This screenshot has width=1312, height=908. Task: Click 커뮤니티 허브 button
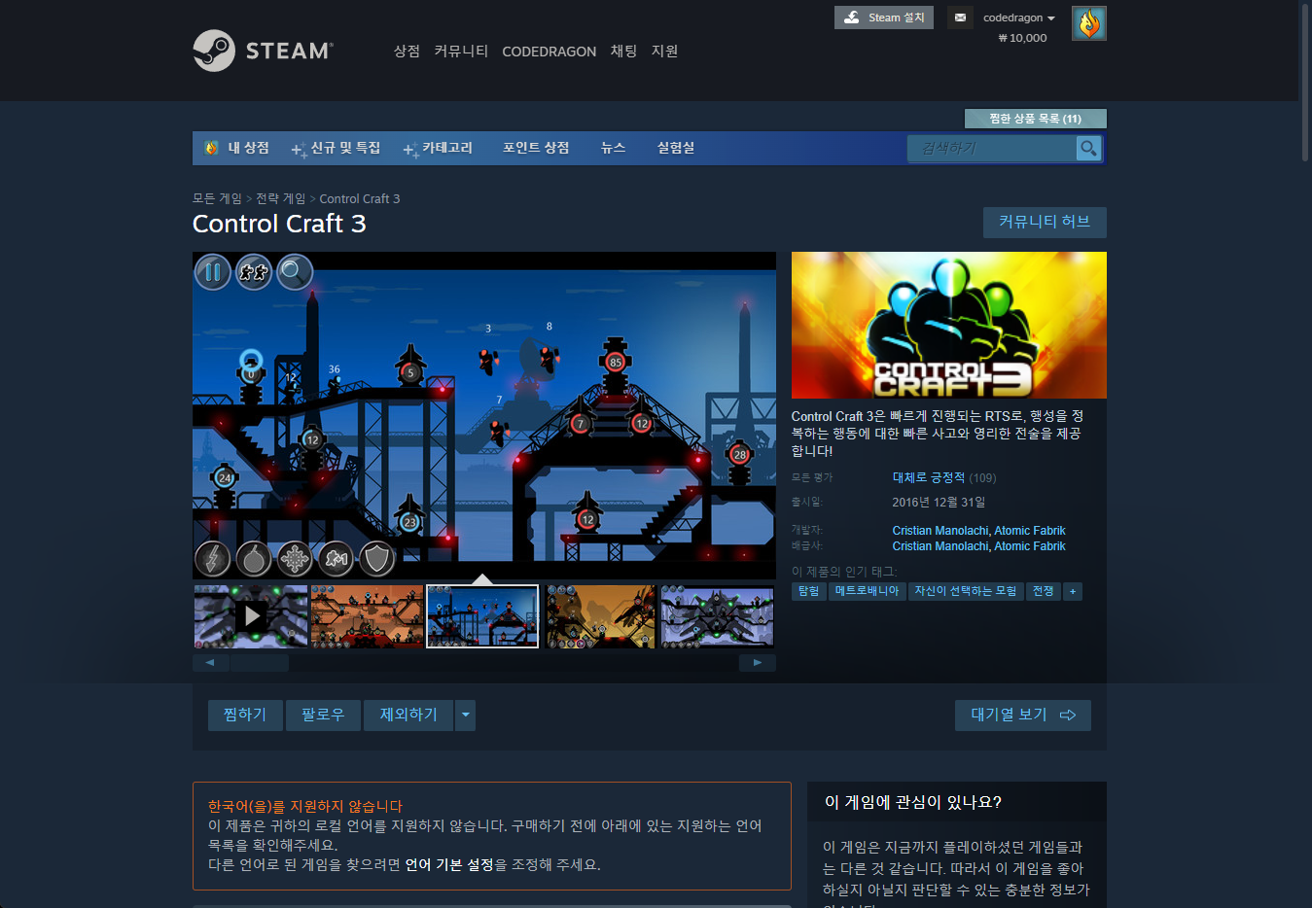1045,222
